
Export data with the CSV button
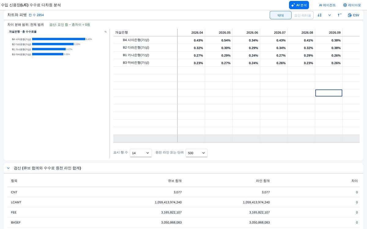click(x=354, y=15)
